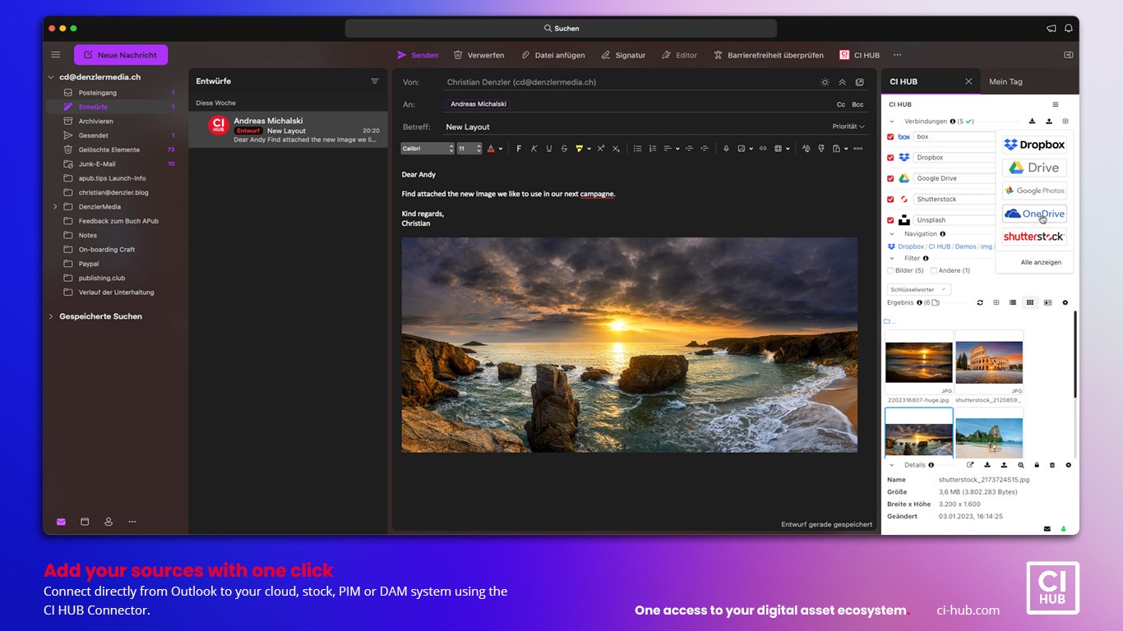The width and height of the screenshot is (1123, 631).
Task: Open the Priorität dropdown
Action: [x=848, y=127]
